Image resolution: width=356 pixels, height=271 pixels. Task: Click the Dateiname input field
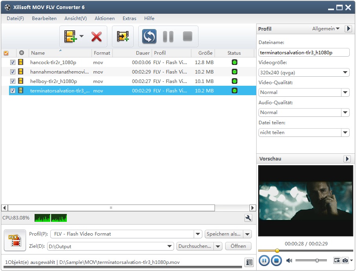pyautogui.click(x=304, y=53)
